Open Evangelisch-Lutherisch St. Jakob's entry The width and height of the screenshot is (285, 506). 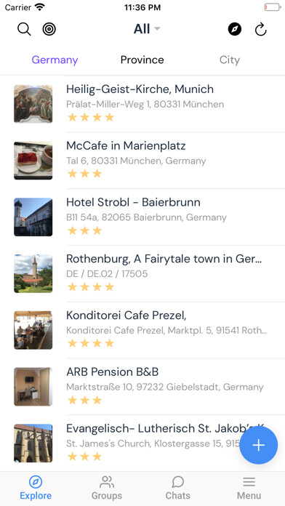tap(142, 443)
